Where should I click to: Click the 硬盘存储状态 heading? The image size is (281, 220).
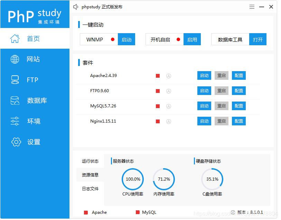(208, 161)
